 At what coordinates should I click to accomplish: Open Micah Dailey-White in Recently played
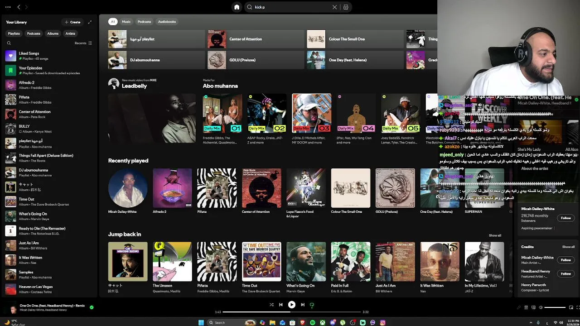coord(128,188)
